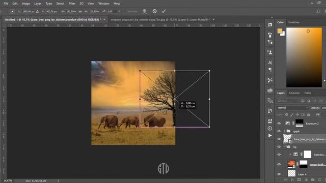The width and height of the screenshot is (326, 183).
Task: Add layer style fx icon
Action: (x=292, y=179)
